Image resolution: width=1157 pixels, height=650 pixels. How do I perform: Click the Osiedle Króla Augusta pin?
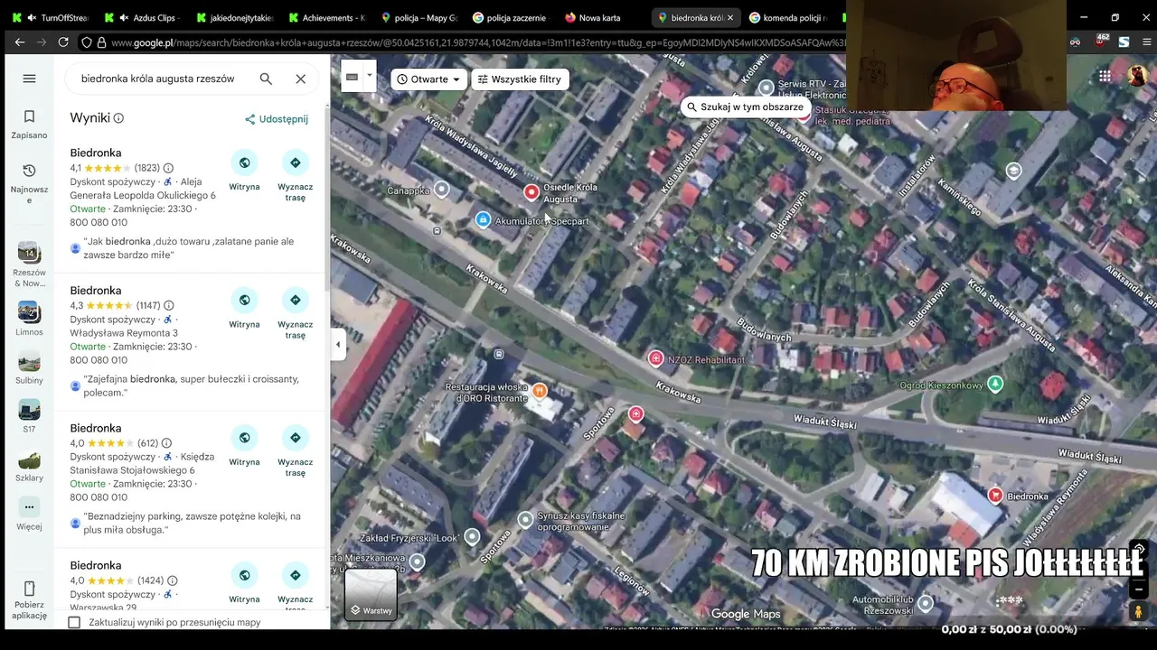click(x=531, y=191)
